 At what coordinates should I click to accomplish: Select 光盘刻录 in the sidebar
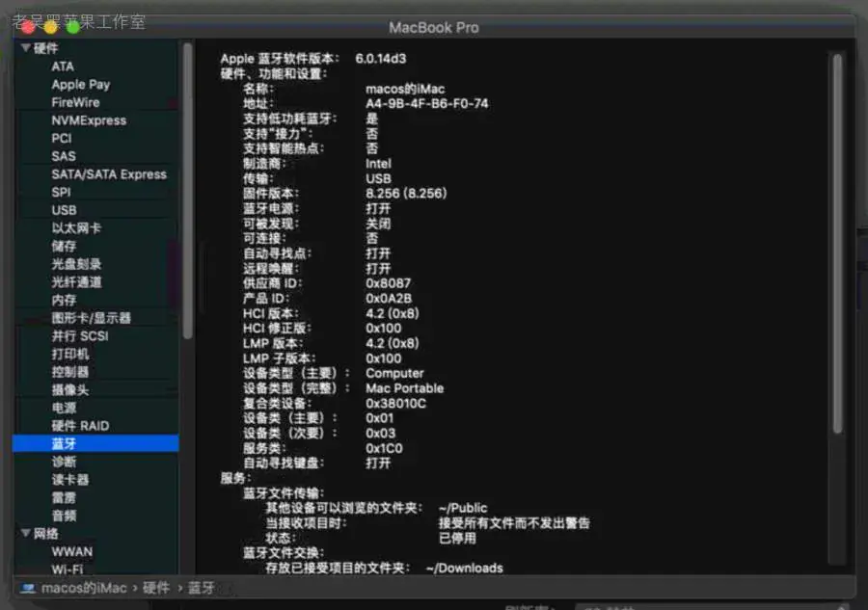pyautogui.click(x=76, y=264)
